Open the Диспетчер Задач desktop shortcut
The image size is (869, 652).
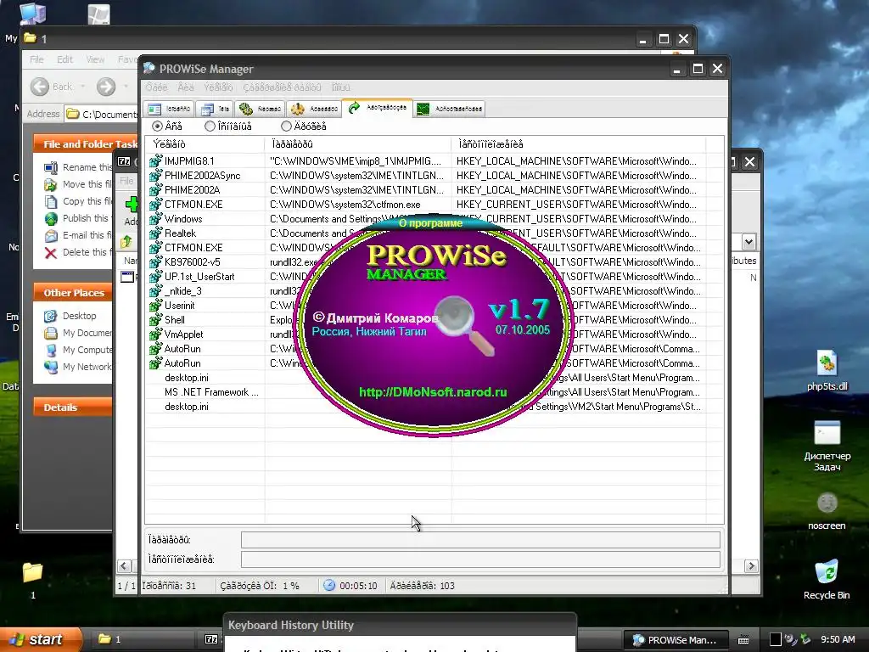[x=827, y=433]
